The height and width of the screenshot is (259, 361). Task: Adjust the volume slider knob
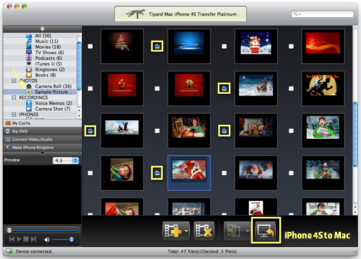tap(72, 240)
